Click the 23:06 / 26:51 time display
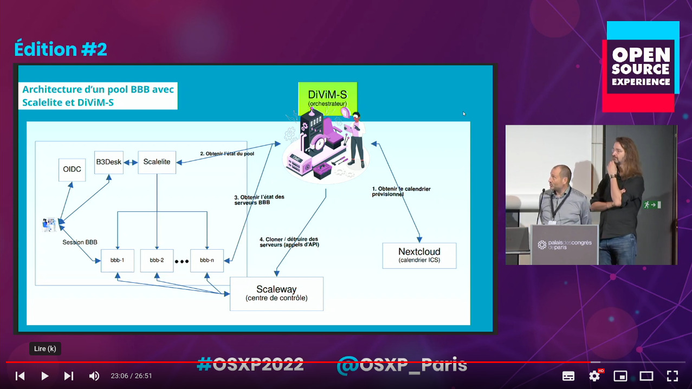Image resolution: width=692 pixels, height=389 pixels. pyautogui.click(x=131, y=376)
